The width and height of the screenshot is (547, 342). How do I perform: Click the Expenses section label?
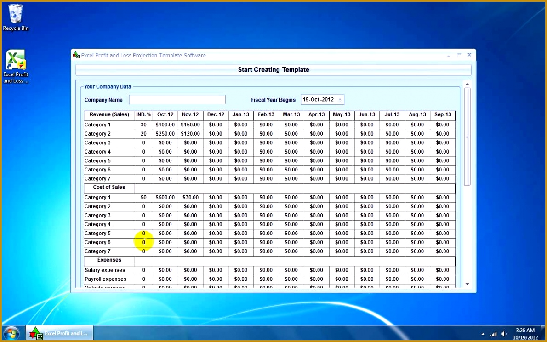(x=109, y=260)
